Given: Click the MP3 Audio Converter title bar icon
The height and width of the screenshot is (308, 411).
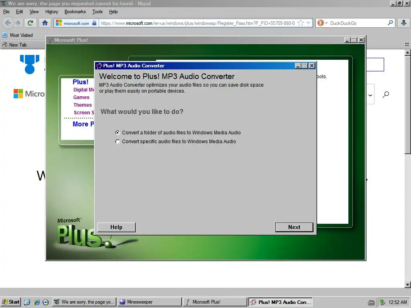Looking at the screenshot, I should 99,66.
